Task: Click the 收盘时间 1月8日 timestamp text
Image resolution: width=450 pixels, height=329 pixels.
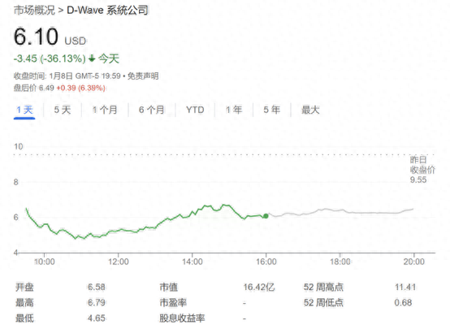Action: [67, 76]
